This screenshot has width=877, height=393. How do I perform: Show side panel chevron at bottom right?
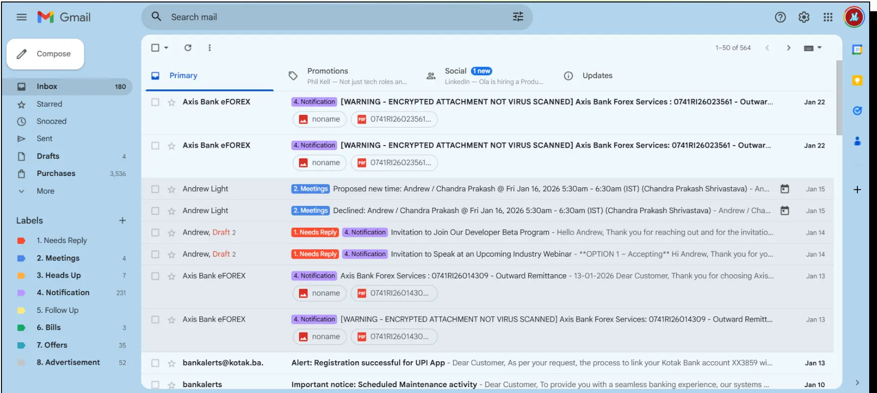(857, 382)
